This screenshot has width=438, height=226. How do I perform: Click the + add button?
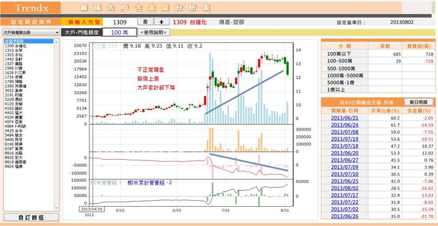tap(161, 22)
